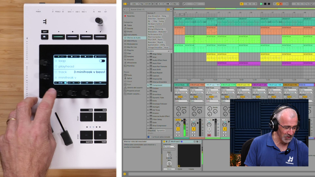Viewport: 315px width, 177px height.
Task: Click the Tap tempo button
Action: coord(142,4)
